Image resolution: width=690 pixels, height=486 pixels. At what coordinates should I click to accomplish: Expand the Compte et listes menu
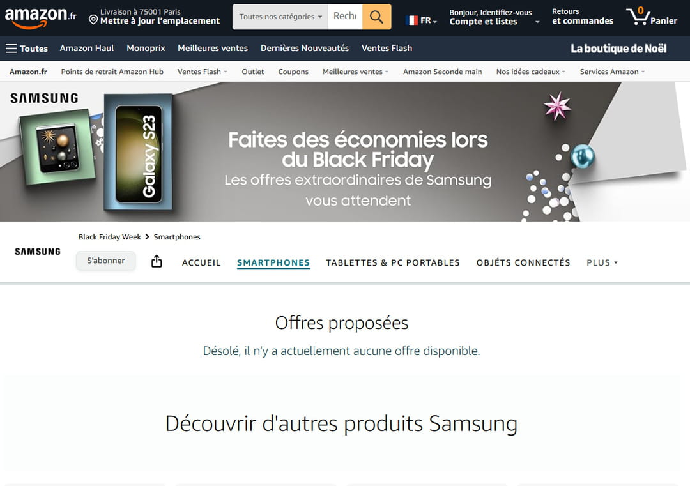[x=494, y=17]
